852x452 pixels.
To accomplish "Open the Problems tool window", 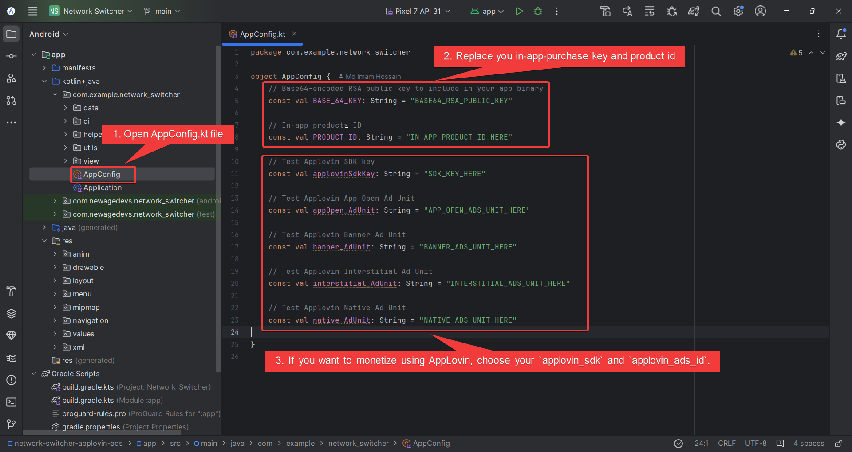I will pos(11,380).
